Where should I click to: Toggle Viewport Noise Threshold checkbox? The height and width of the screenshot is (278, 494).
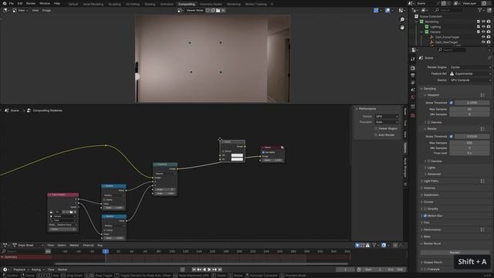point(451,103)
